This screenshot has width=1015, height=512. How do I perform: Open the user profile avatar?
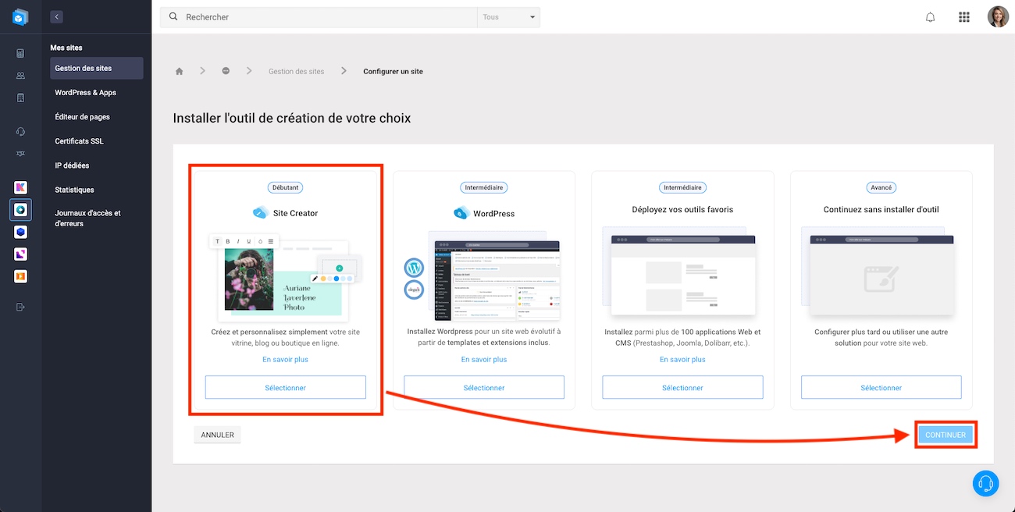(x=998, y=17)
